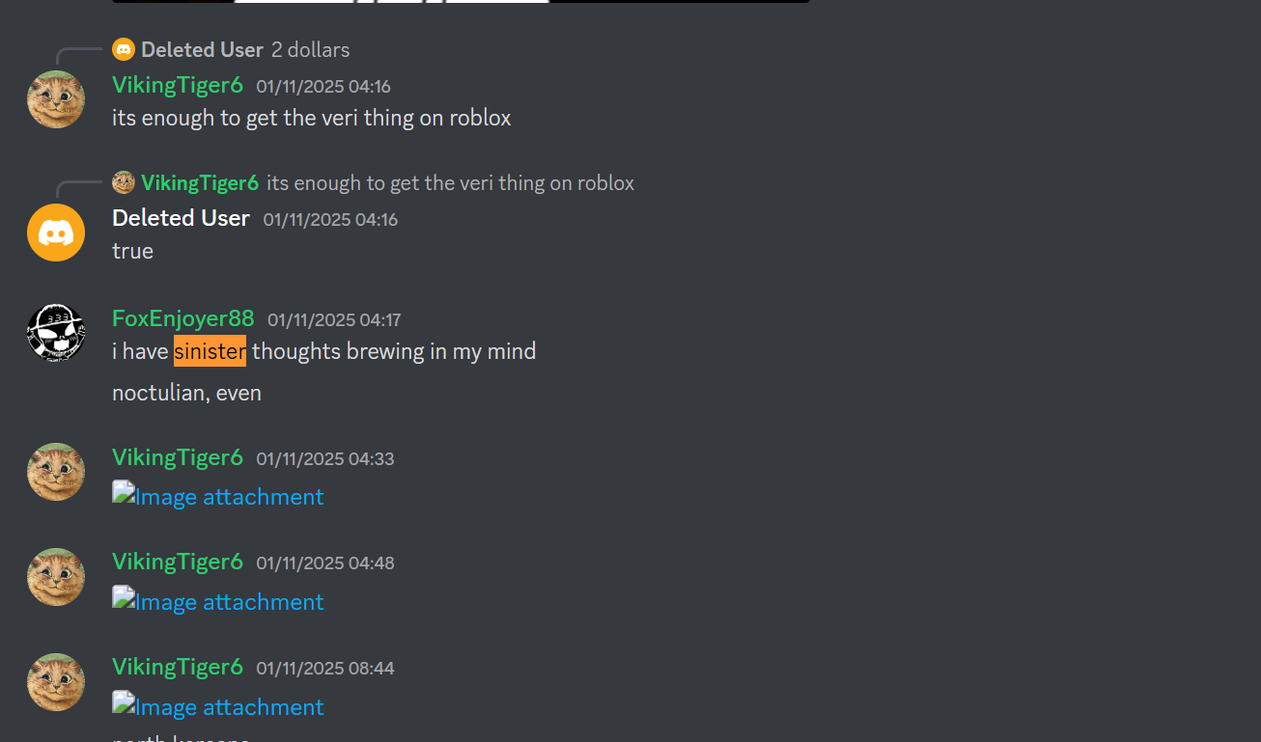Click the highlighted word "sinister"
This screenshot has width=1261, height=742.
(x=210, y=351)
